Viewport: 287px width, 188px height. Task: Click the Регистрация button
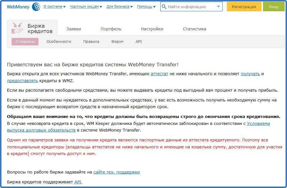pyautogui.click(x=244, y=7)
